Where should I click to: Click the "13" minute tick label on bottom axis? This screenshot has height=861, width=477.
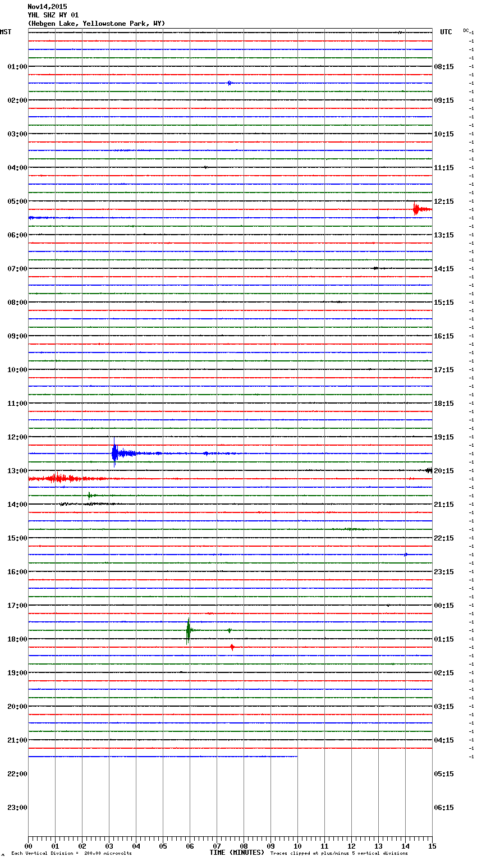click(378, 846)
